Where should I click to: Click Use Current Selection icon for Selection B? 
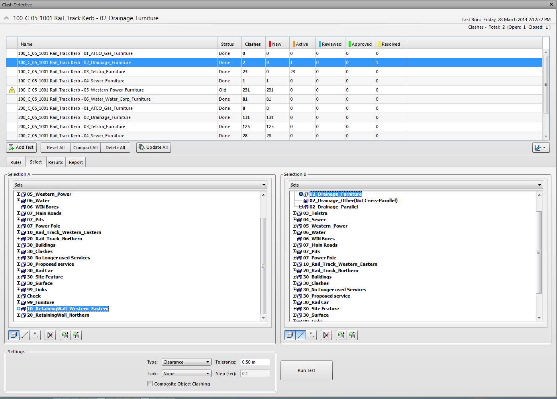[x=341, y=335]
